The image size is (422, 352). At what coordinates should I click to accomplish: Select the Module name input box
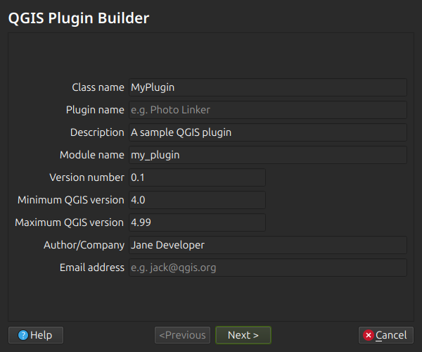(x=268, y=155)
